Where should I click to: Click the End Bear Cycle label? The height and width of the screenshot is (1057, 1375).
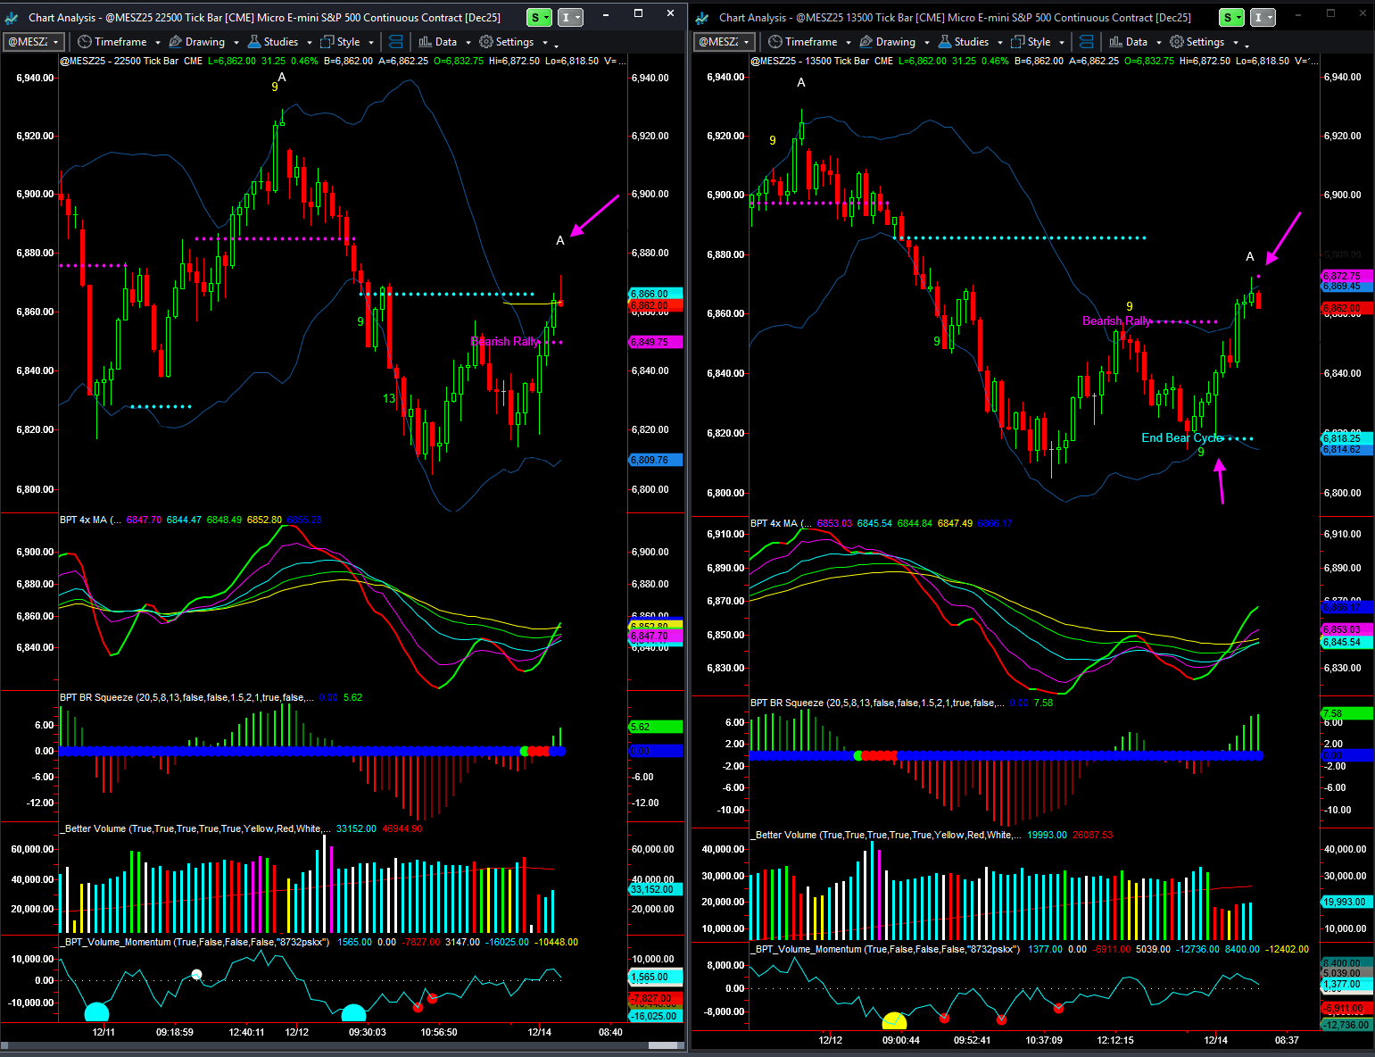1181,437
